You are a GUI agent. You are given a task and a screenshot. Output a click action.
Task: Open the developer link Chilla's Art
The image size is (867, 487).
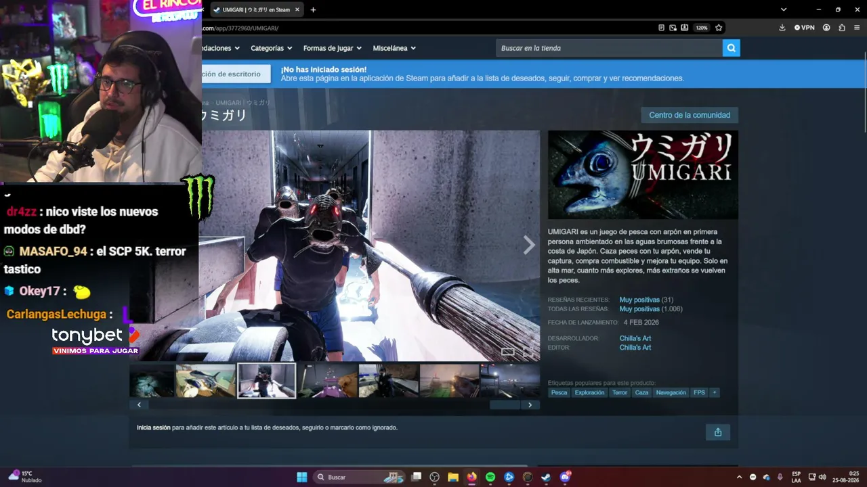635,338
